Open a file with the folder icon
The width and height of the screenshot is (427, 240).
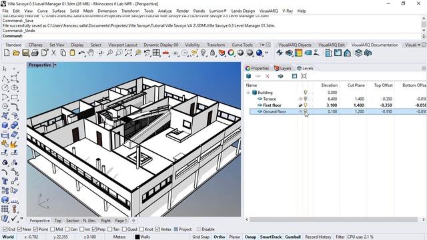click(x=16, y=53)
